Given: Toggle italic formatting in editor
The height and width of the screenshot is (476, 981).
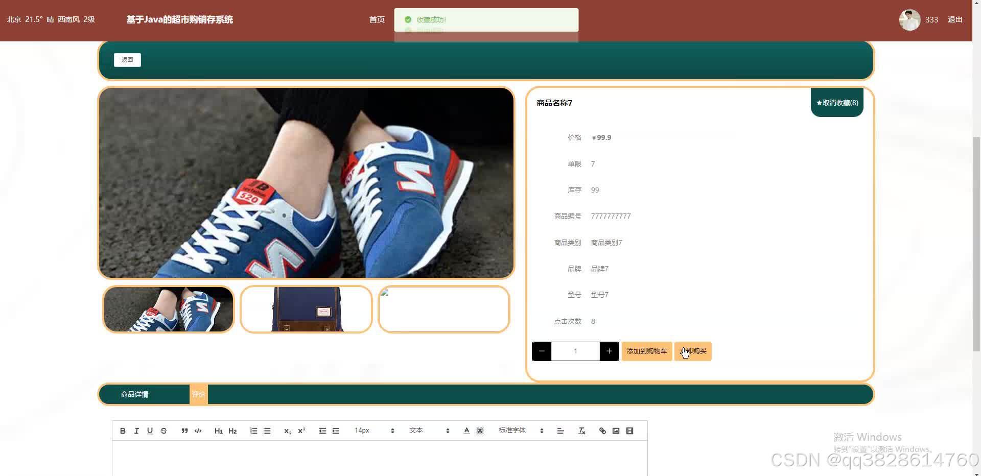Looking at the screenshot, I should coord(136,431).
